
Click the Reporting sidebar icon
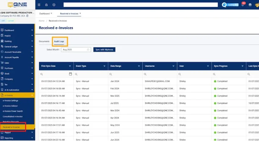[x=2, y=138]
